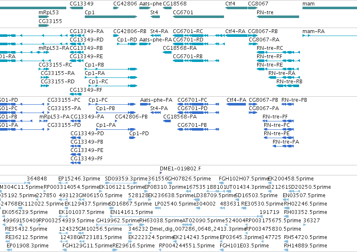
Task: Open the FGH101E03.5prime EST label
Action: pos(244,246)
